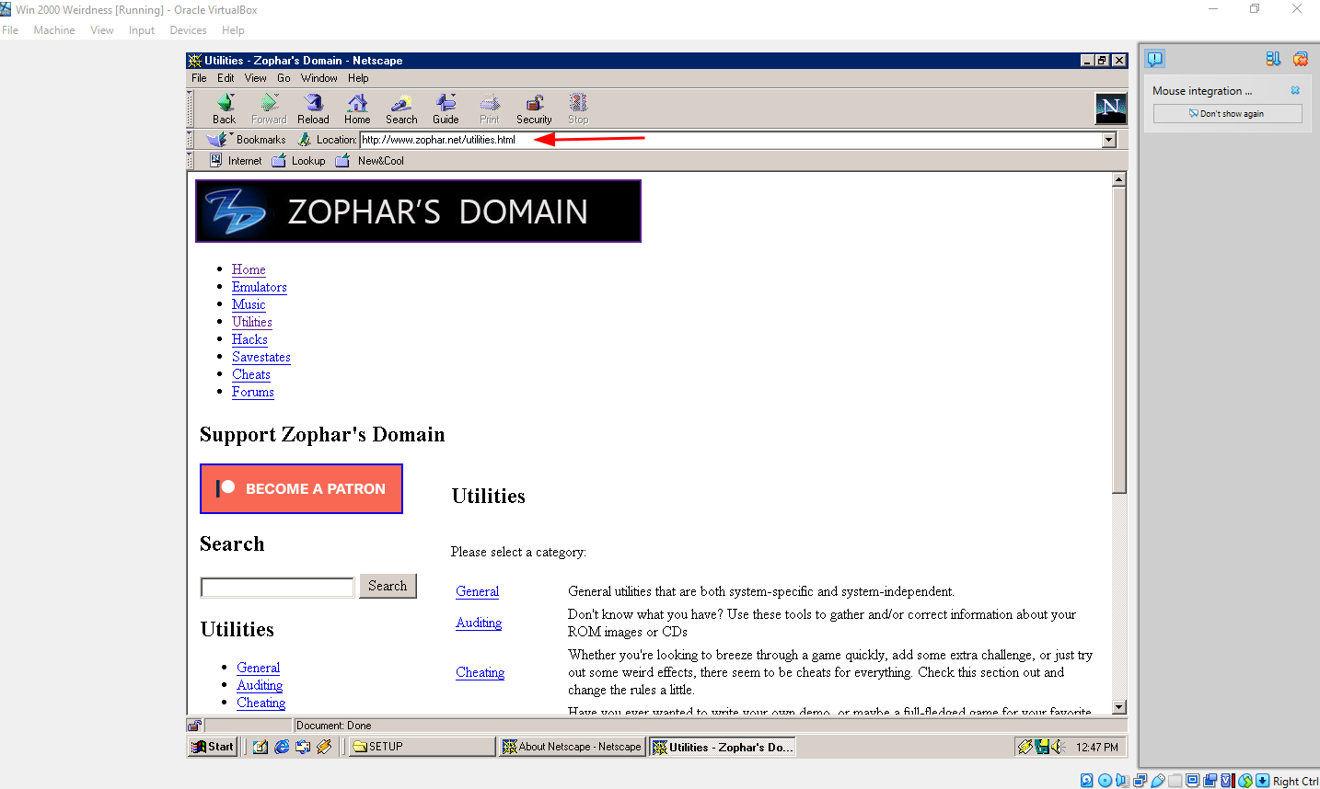This screenshot has height=789, width=1320.
Task: Click the Search button on the webpage
Action: coord(388,586)
